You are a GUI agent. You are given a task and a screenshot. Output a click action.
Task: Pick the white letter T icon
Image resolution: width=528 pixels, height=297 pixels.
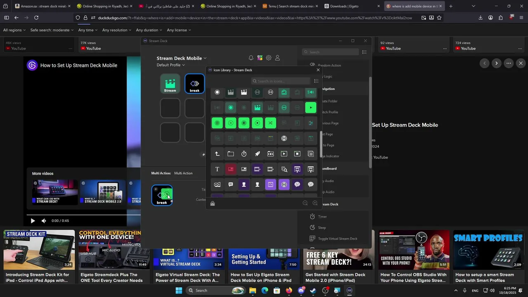[217, 169]
